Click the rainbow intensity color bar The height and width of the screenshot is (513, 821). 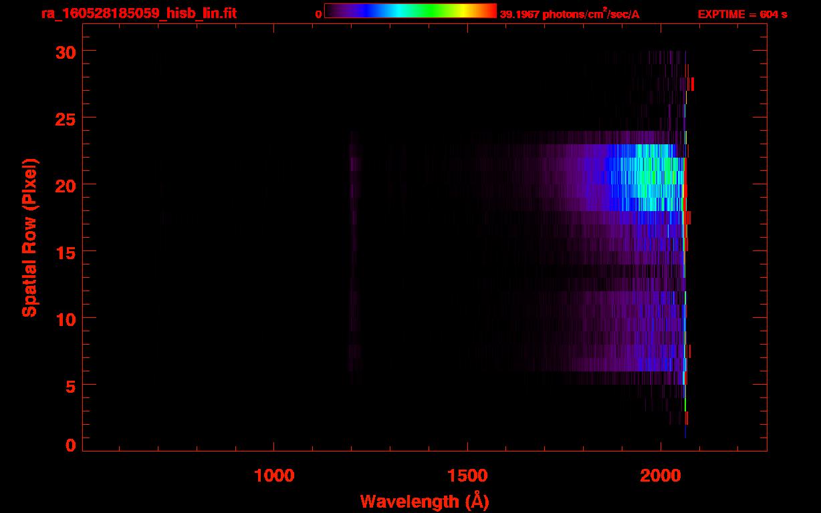(410, 11)
